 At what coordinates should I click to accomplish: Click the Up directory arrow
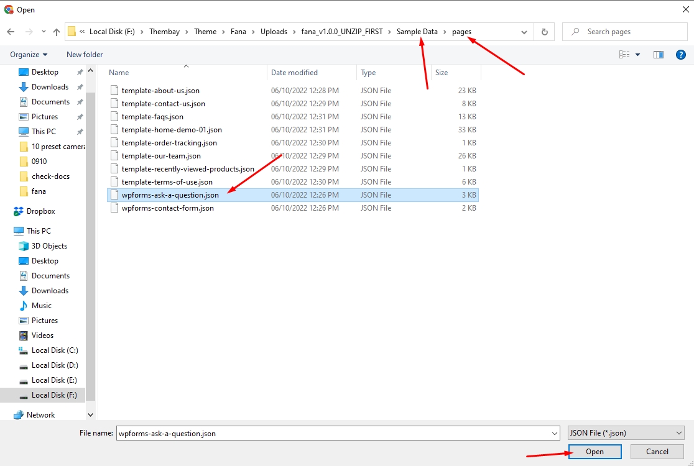(x=57, y=32)
